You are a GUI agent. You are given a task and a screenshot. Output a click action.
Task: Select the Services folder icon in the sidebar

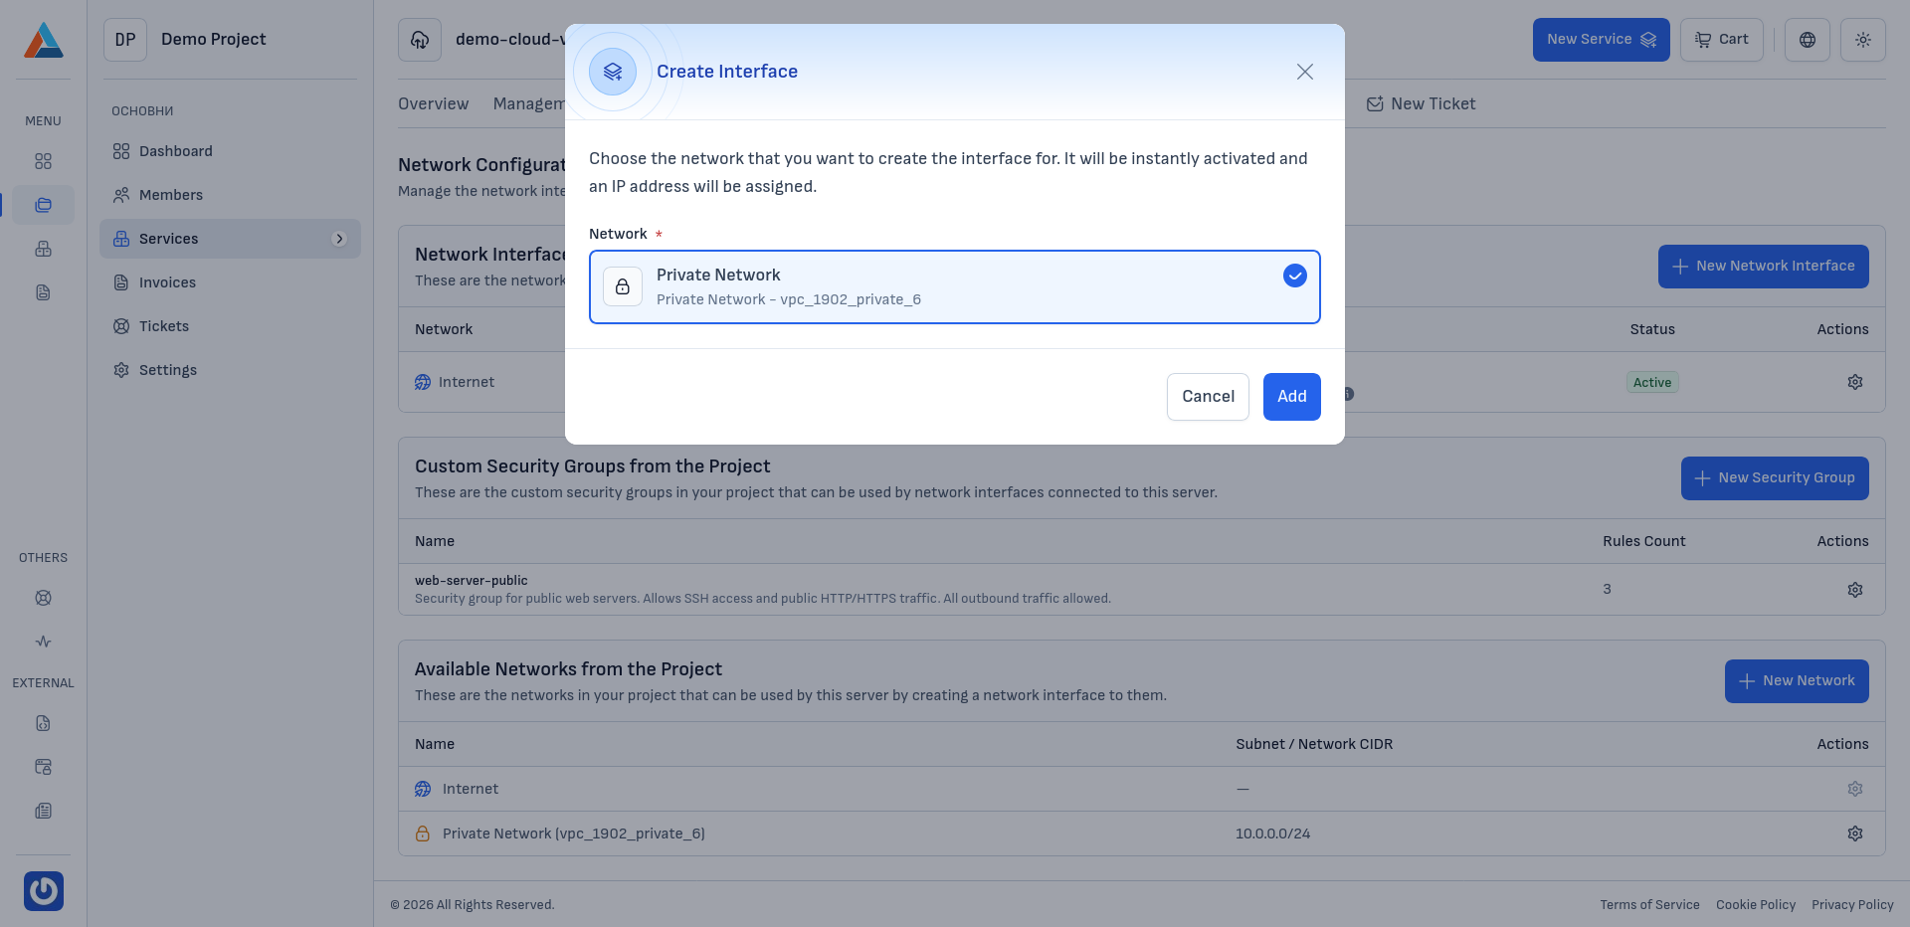(43, 205)
